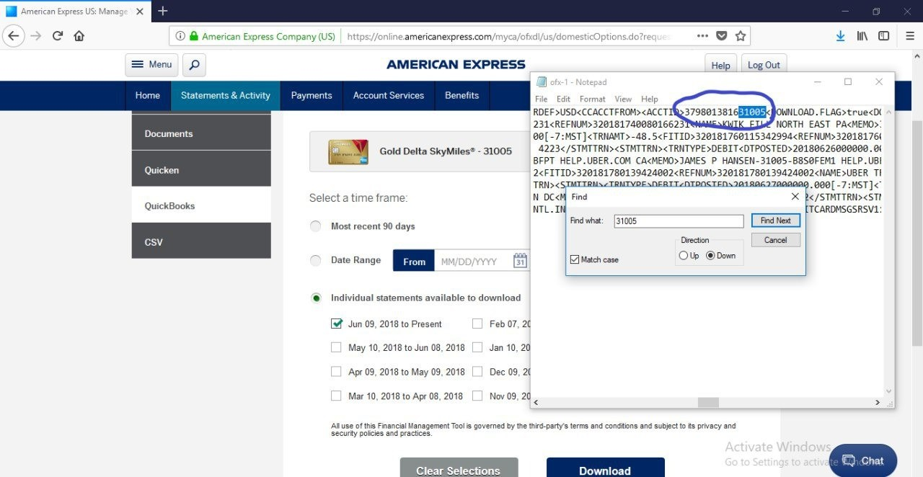
Task: Select QuickBooks in sidebar
Action: pos(201,205)
